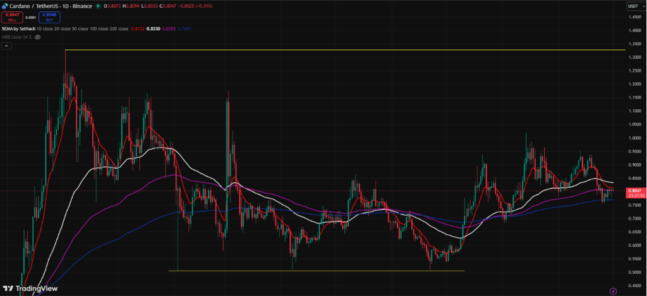The height and width of the screenshot is (296, 647).
Task: Click the 1.4500 price scale label
Action: tap(635, 17)
